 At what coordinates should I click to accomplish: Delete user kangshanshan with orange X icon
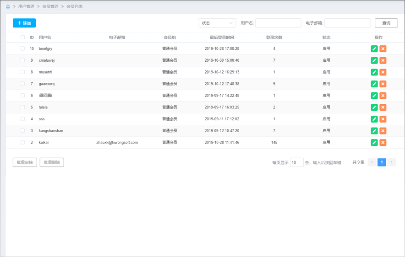(383, 131)
